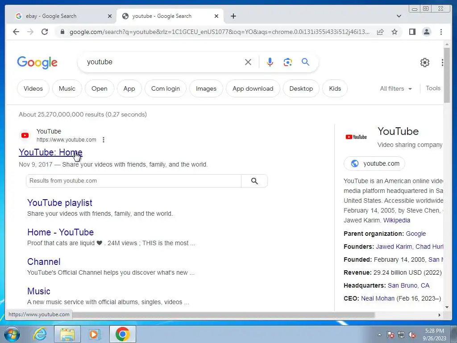
Task: Select the Music filter chip
Action: coord(67,88)
